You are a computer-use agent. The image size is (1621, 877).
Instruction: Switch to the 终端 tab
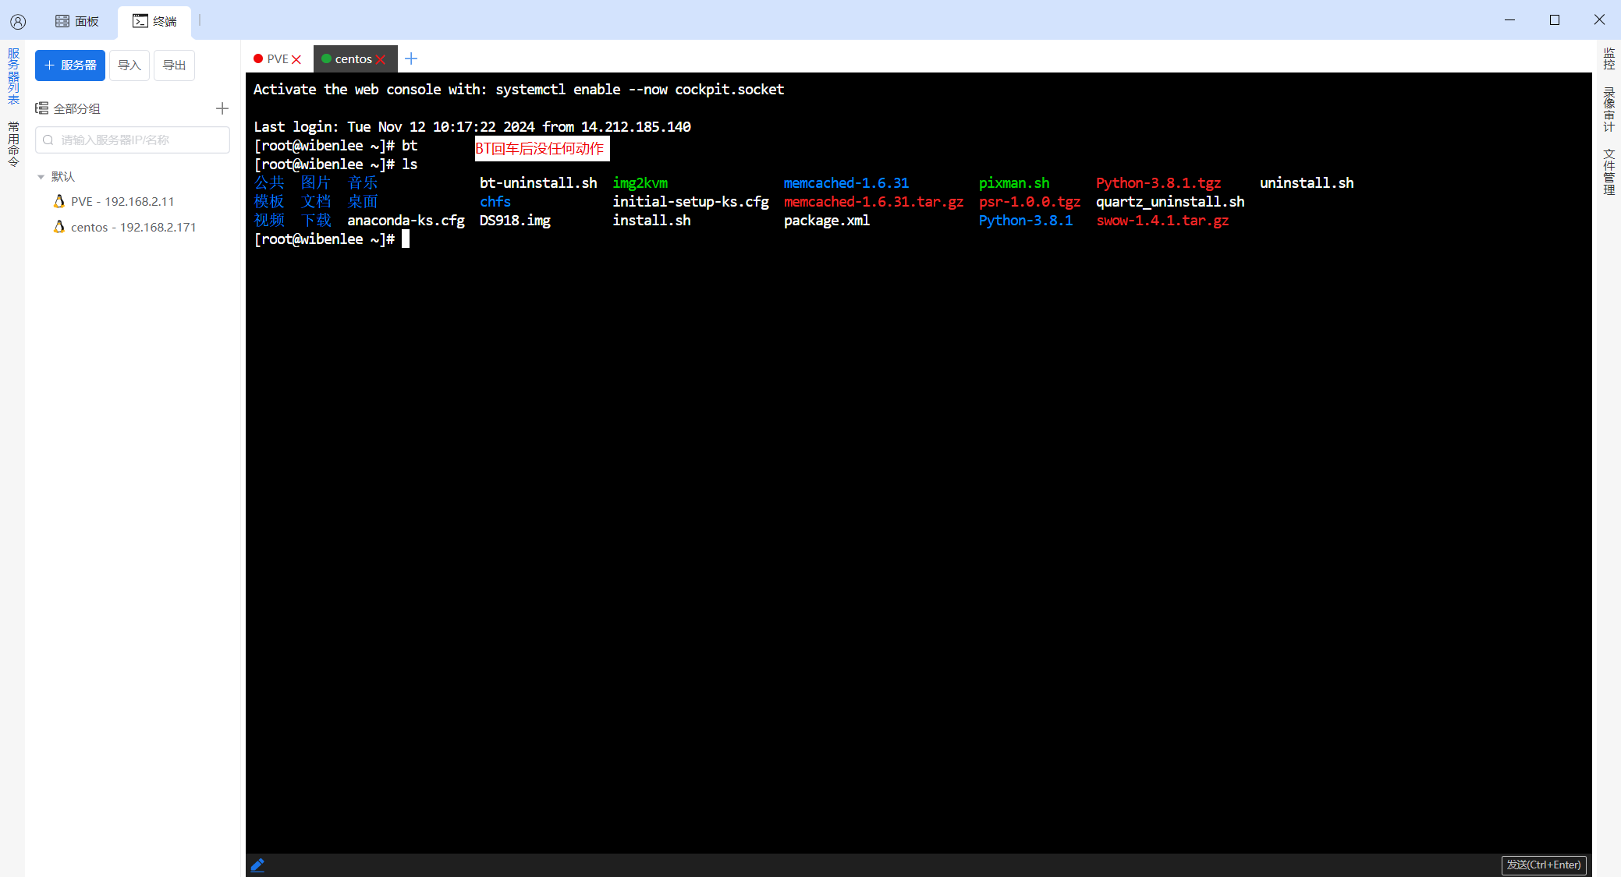[x=154, y=21]
